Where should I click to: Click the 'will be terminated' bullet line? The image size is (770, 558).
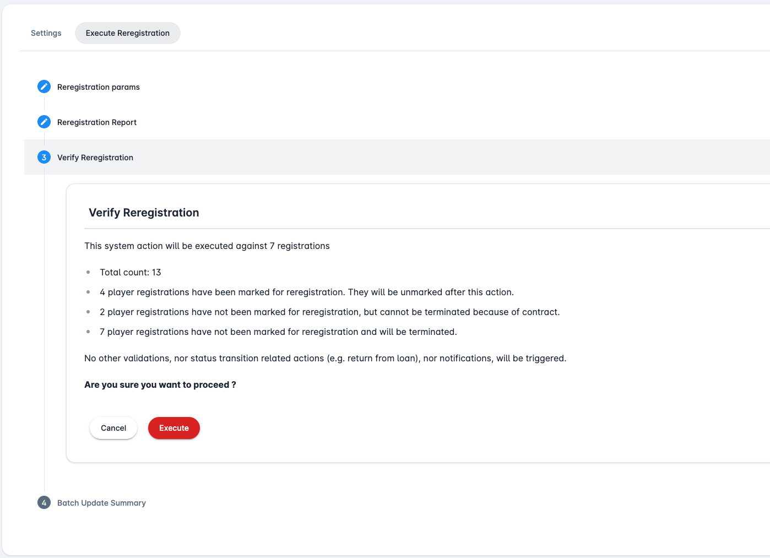[x=278, y=332]
